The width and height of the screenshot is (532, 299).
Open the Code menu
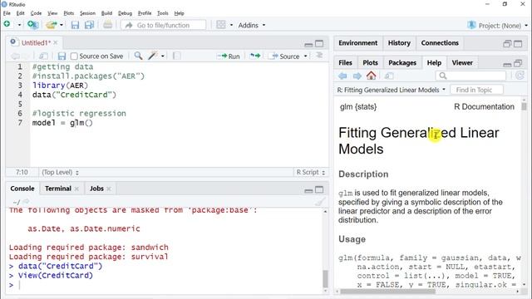click(x=36, y=13)
